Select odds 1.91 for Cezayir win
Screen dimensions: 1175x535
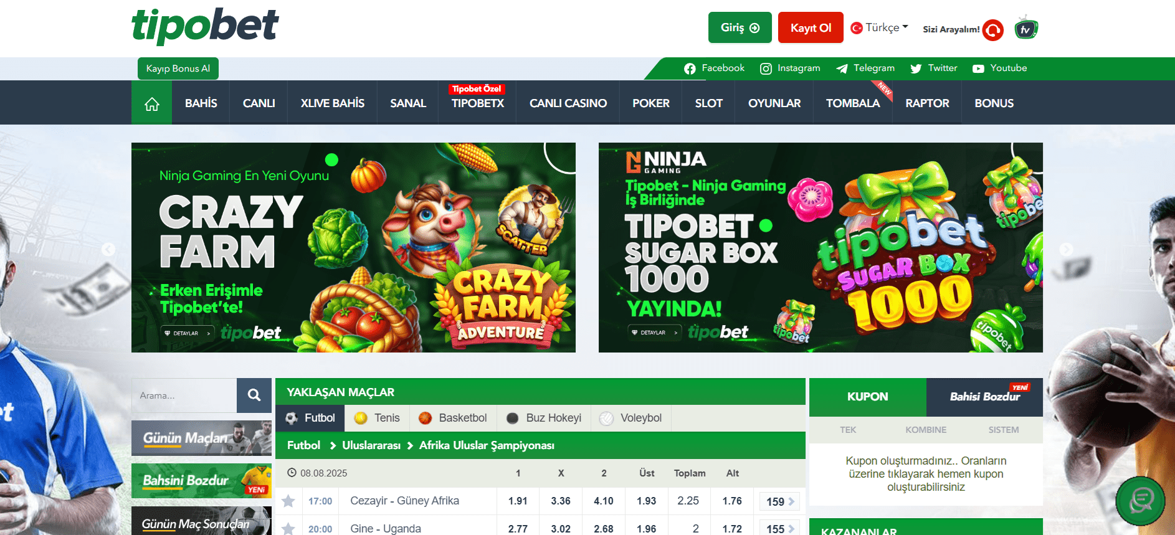point(518,501)
